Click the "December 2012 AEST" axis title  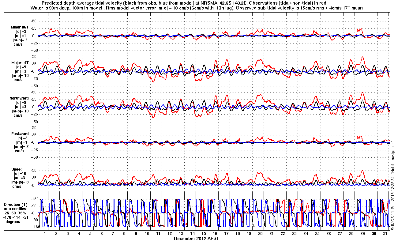[197, 238]
